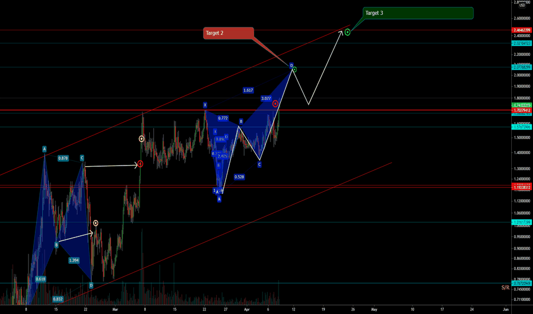
Task: Click the 2.07768299 cyan price label
Action: (522, 67)
